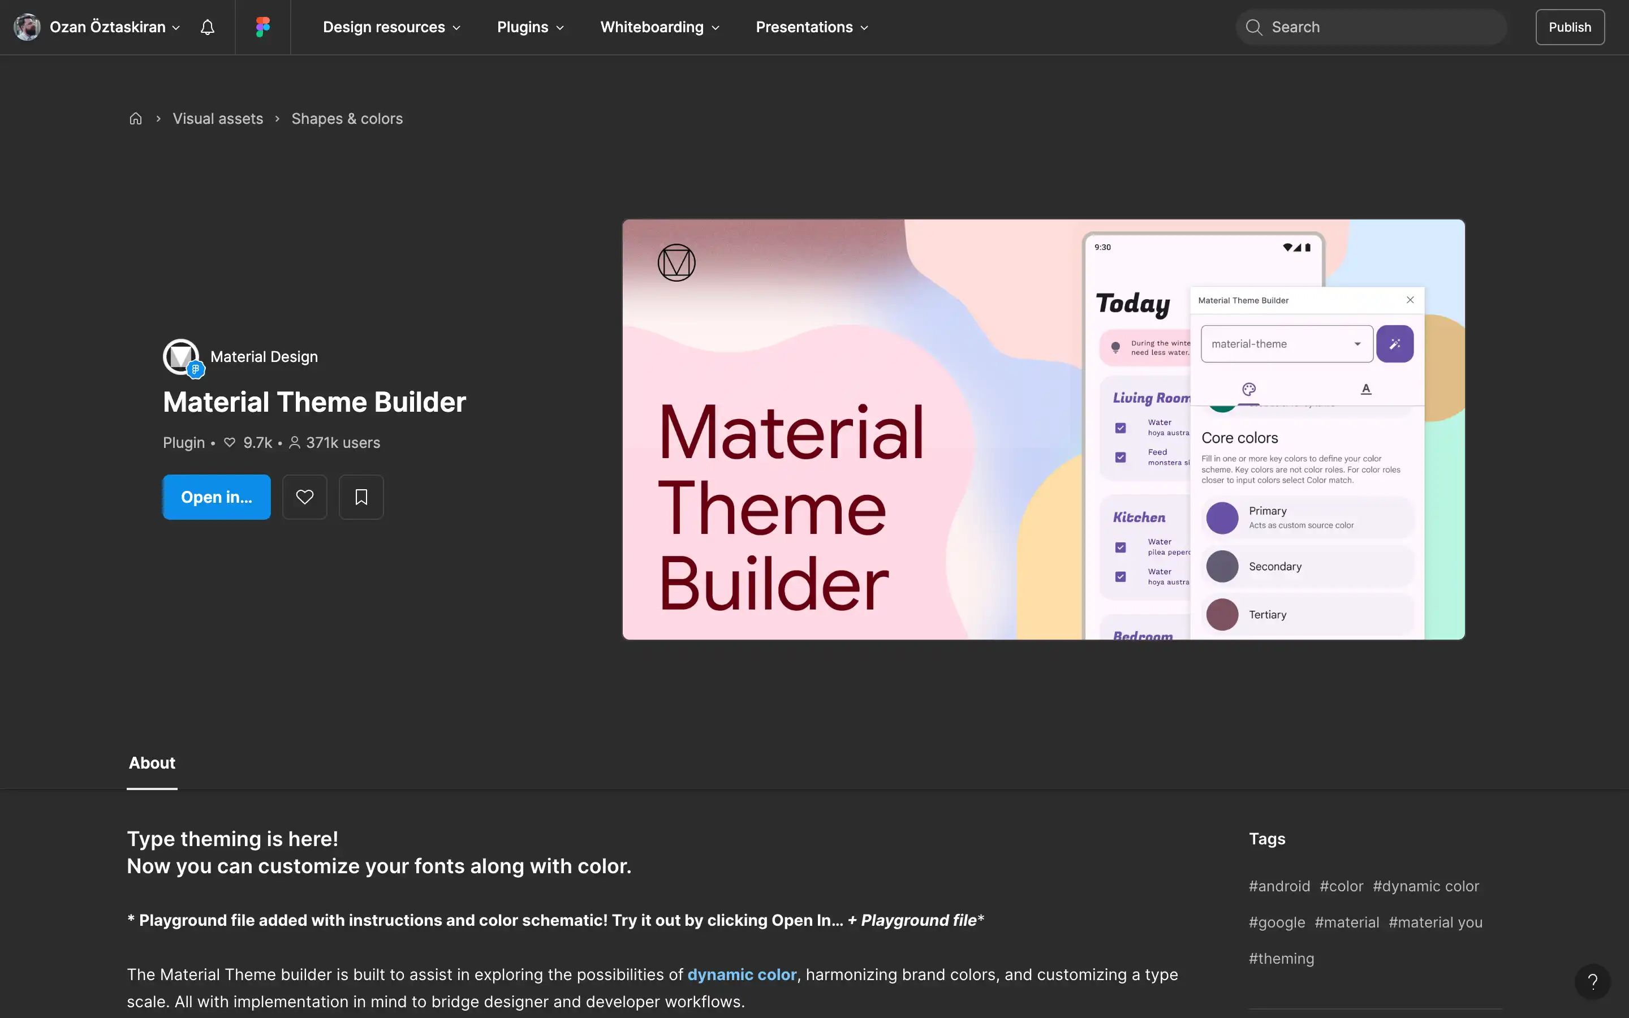
Task: Click the 371k users text
Action: (x=343, y=442)
